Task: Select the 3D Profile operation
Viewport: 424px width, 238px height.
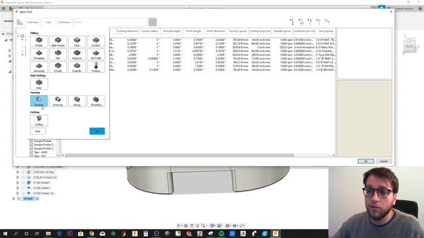Action: (96, 54)
